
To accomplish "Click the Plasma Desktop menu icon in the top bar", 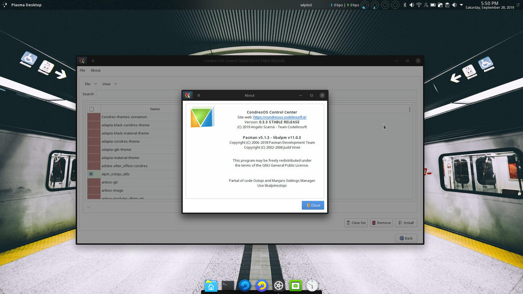I will [x=5, y=5].
